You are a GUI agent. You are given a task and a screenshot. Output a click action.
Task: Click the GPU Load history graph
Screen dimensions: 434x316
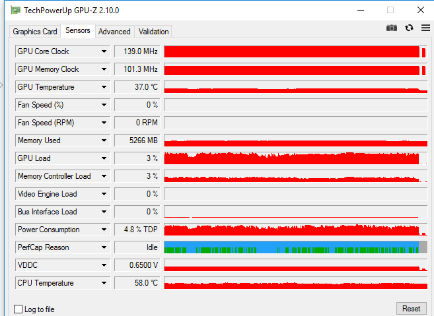[x=295, y=158]
